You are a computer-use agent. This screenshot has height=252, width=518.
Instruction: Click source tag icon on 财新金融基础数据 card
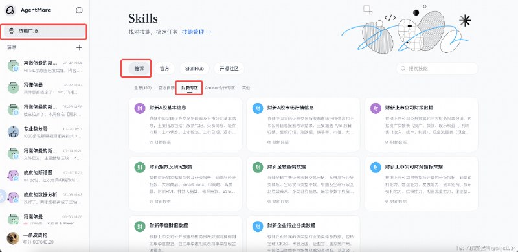(x=269, y=201)
